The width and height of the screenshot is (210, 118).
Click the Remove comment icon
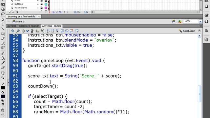pyautogui.click(x=72, y=31)
